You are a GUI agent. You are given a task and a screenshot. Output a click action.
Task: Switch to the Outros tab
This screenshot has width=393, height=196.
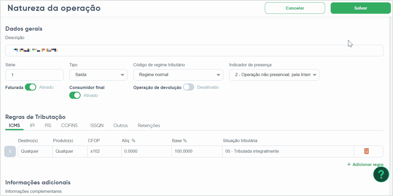click(121, 125)
